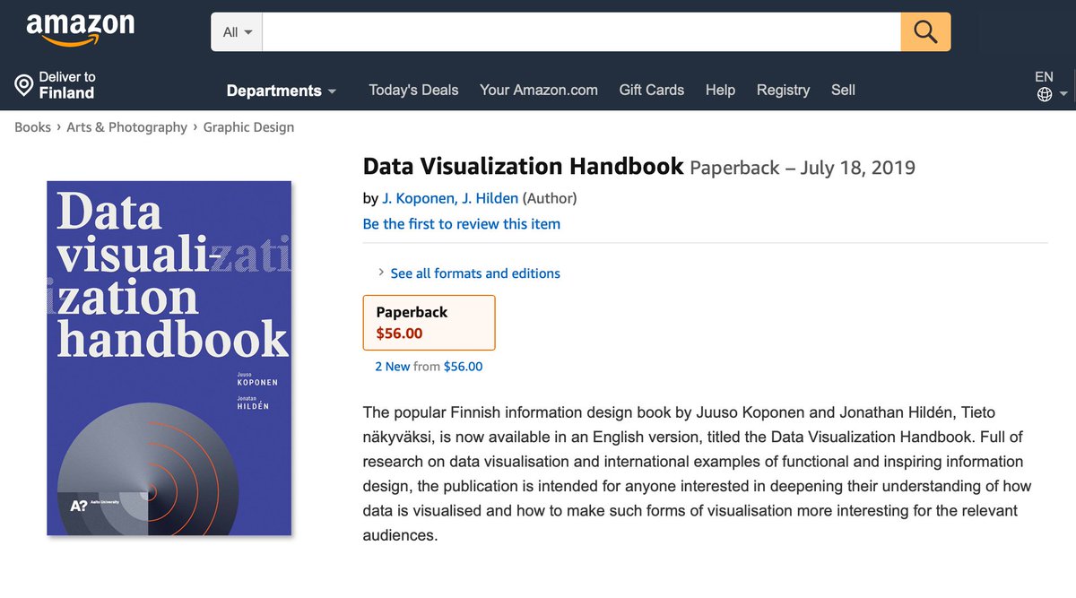1076x598 pixels.
Task: Open Today's Deals
Action: click(413, 90)
